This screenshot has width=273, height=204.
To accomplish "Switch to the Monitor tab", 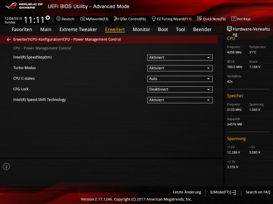I will (141, 29).
